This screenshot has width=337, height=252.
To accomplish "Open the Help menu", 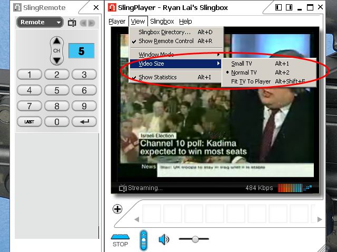I will click(x=185, y=22).
